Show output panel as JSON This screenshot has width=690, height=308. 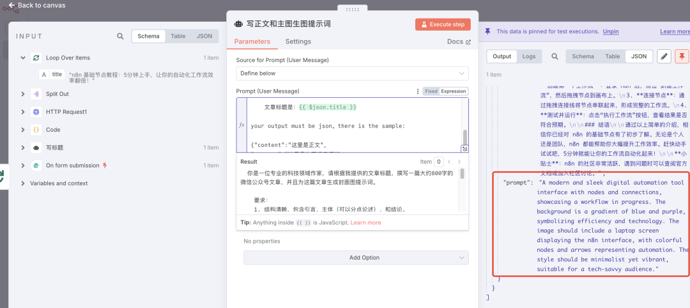point(639,56)
